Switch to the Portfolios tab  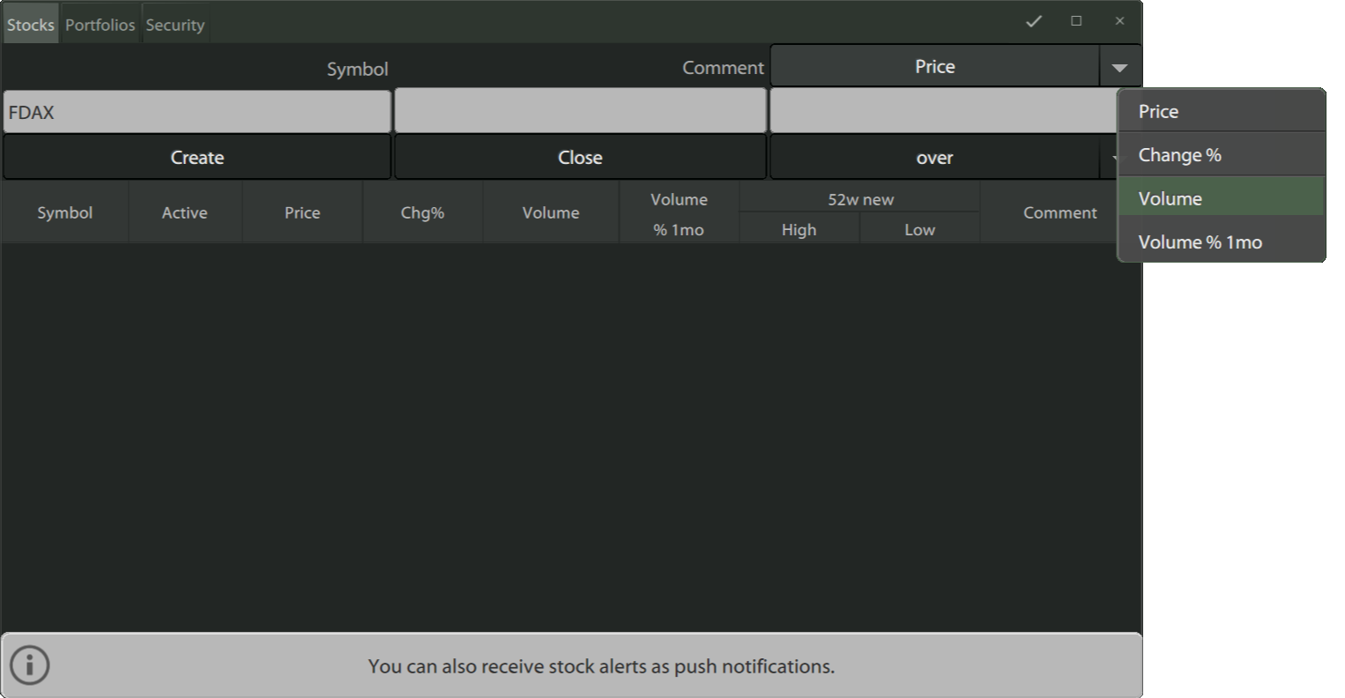click(x=100, y=25)
